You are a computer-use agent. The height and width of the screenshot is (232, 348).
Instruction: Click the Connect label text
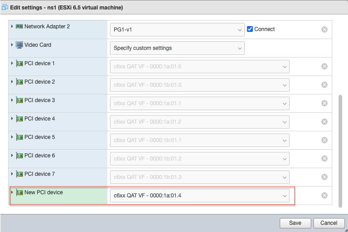pyautogui.click(x=264, y=29)
